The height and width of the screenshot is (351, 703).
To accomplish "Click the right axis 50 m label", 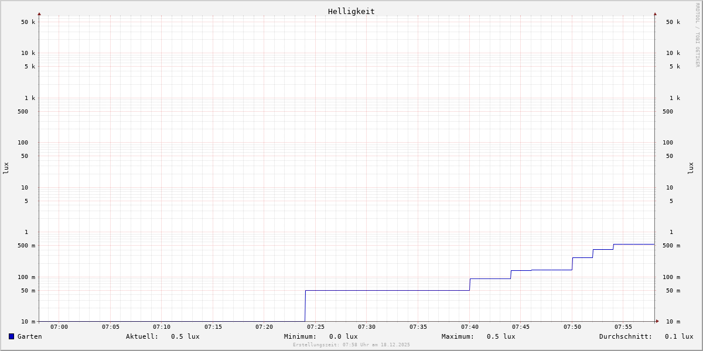I will pos(673,291).
